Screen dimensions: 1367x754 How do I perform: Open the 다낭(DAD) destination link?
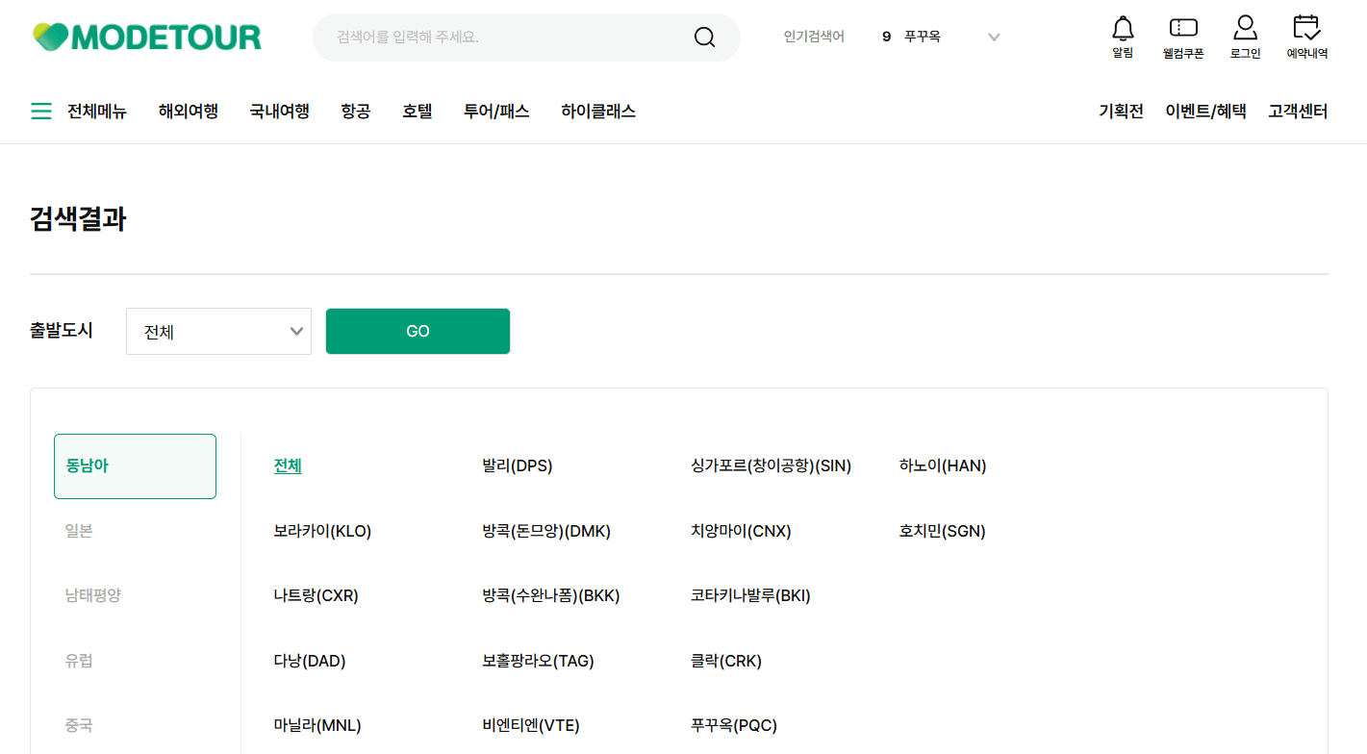(x=308, y=660)
